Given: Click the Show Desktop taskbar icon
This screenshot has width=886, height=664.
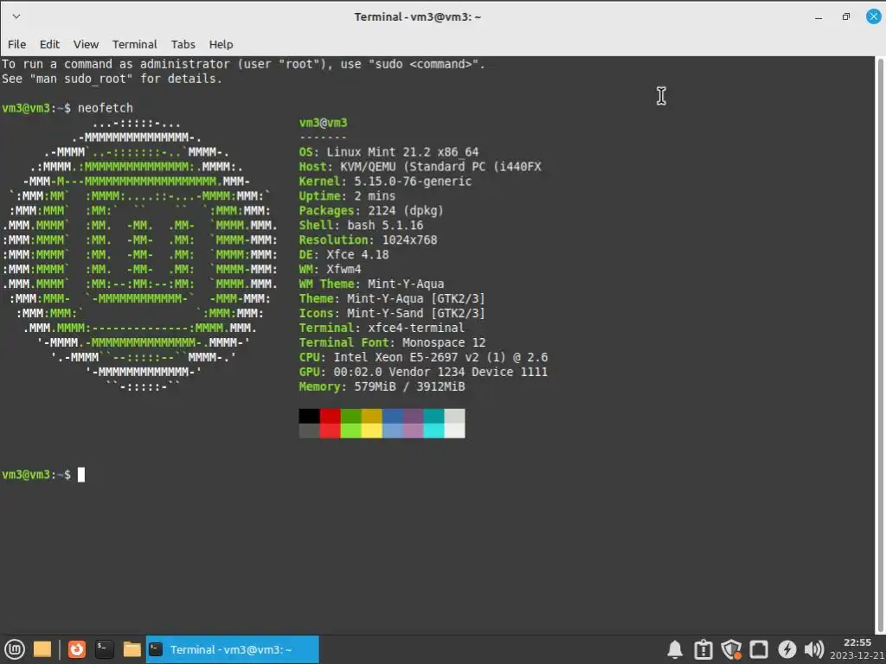Looking at the screenshot, I should pos(42,649).
